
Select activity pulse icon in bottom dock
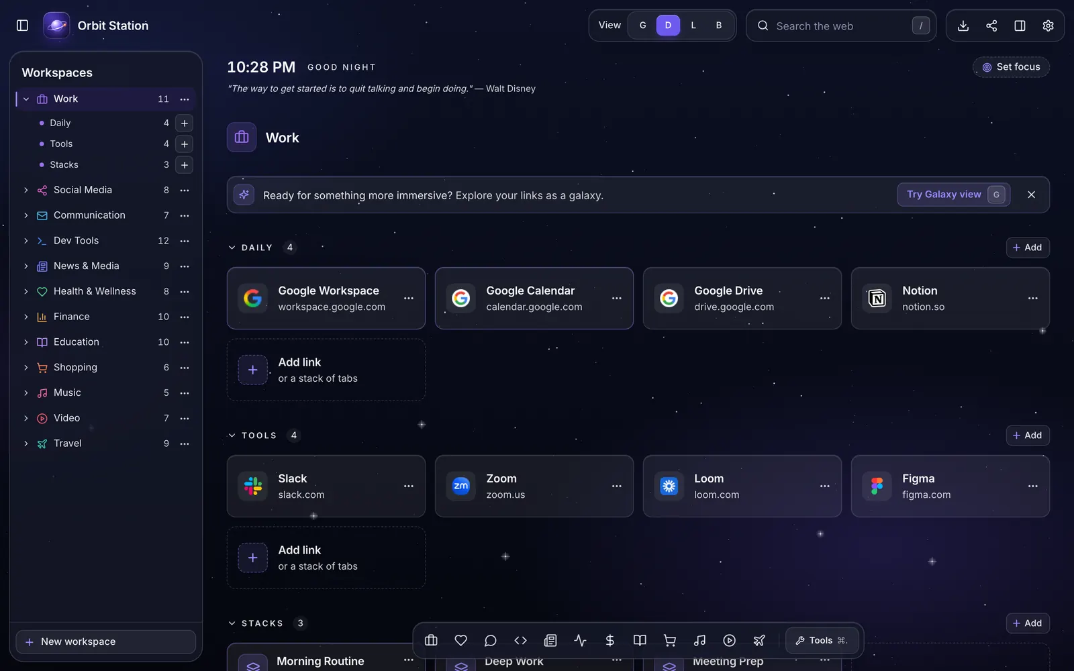(x=580, y=641)
